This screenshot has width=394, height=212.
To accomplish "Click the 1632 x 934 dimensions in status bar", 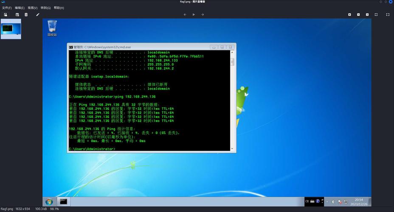I will 23,209.
